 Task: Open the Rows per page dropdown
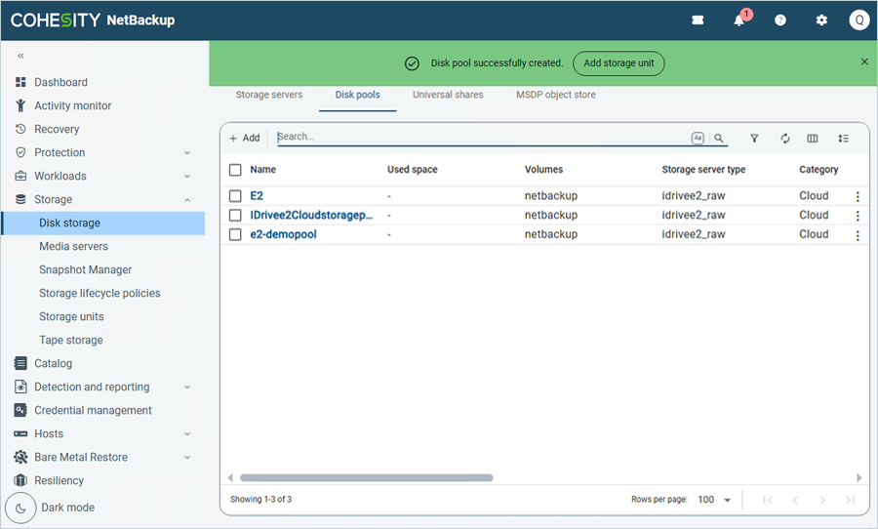point(715,500)
